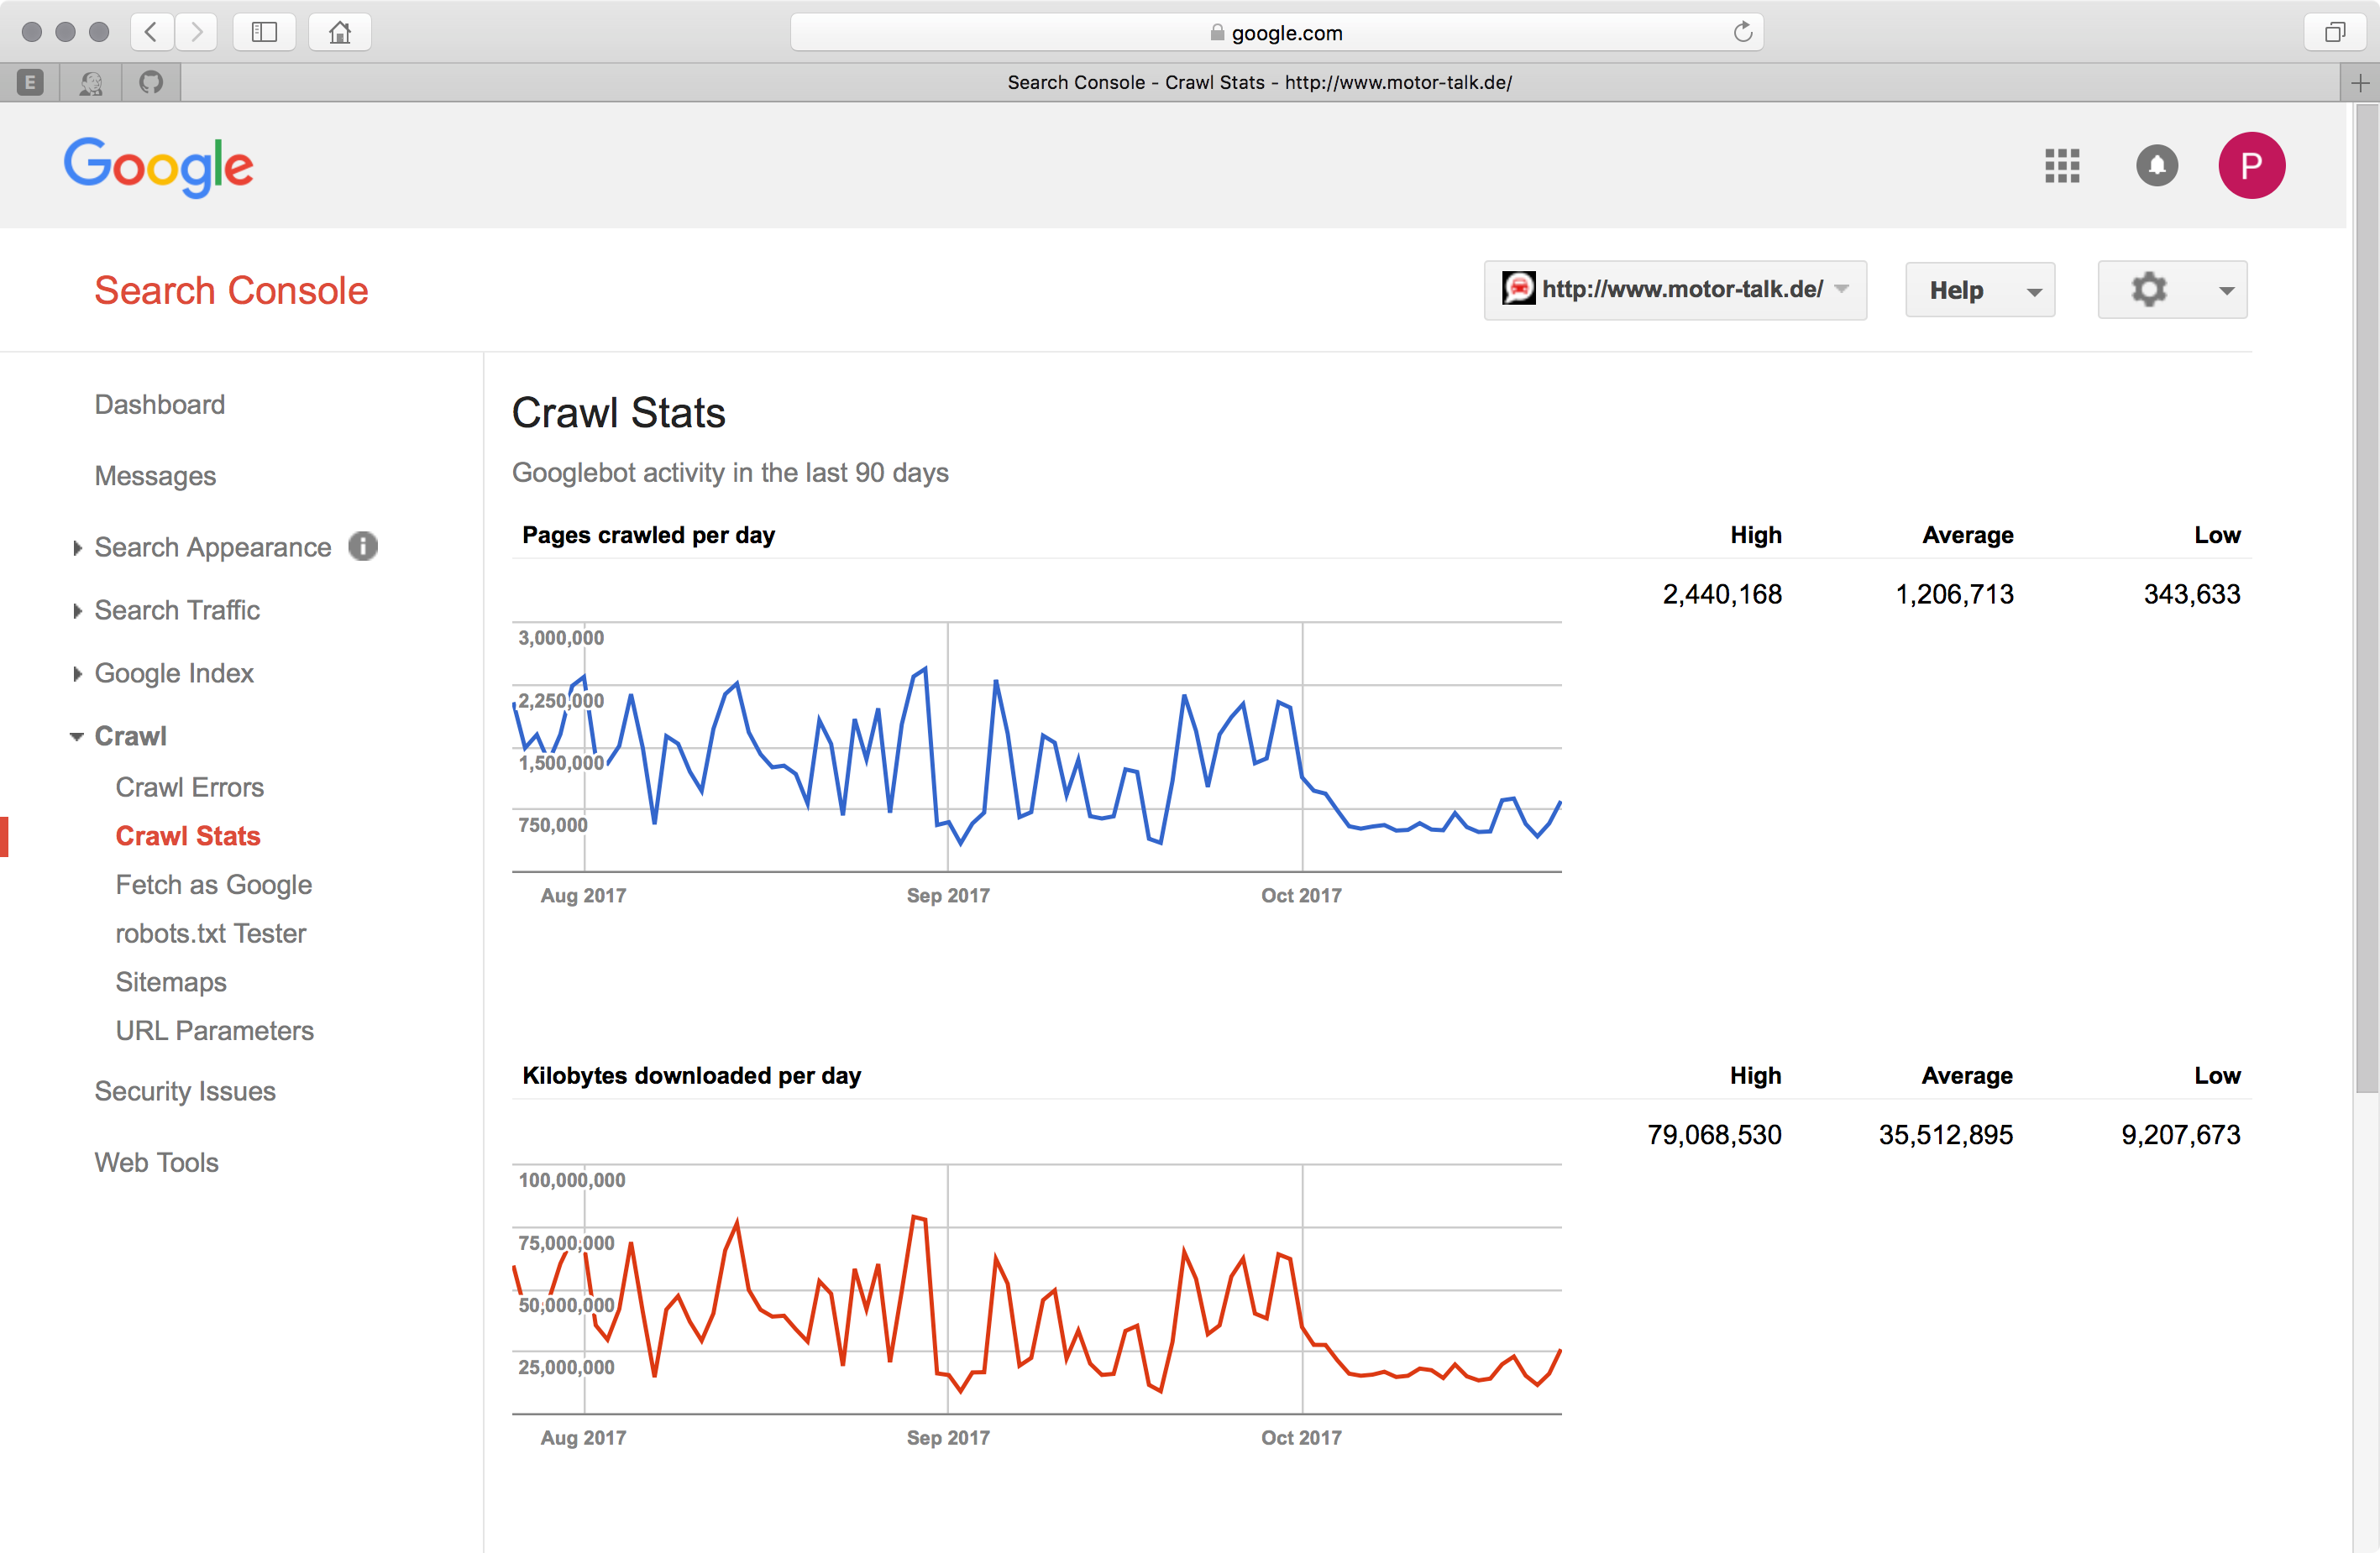Click the Safari home icon

[x=340, y=32]
